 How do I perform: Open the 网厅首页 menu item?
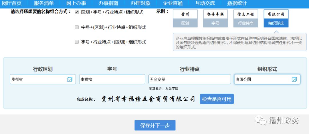[x=12, y=3]
